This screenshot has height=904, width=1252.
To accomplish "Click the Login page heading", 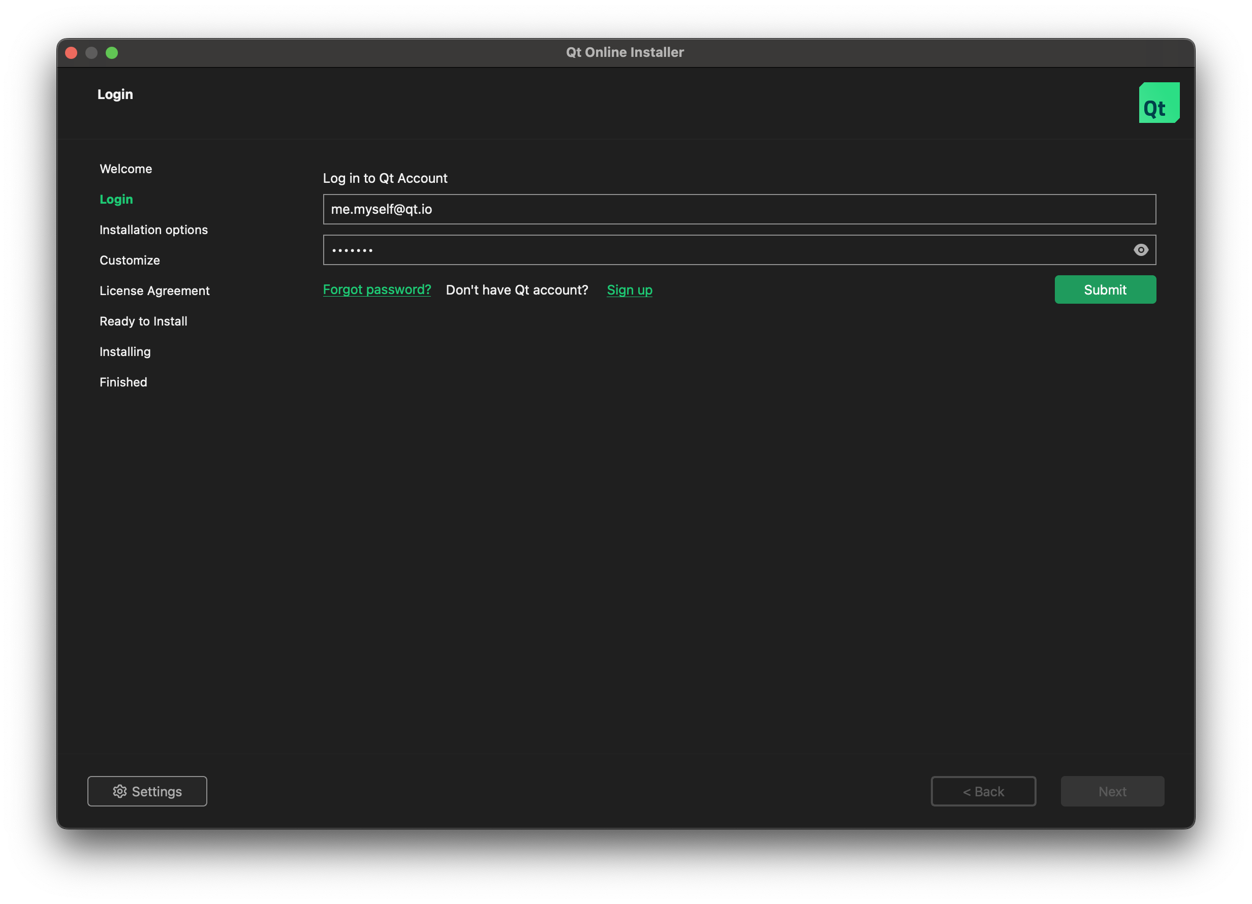I will 115,94.
